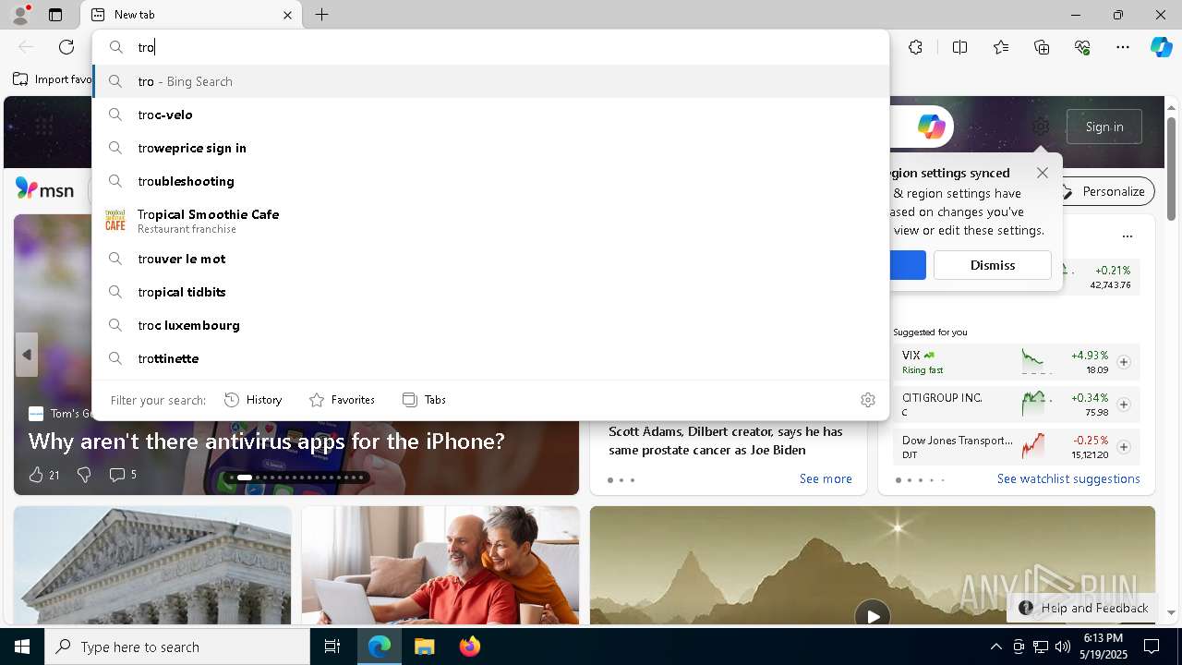
Task: Select 'tropical tidbits' suggestion
Action: [490, 292]
